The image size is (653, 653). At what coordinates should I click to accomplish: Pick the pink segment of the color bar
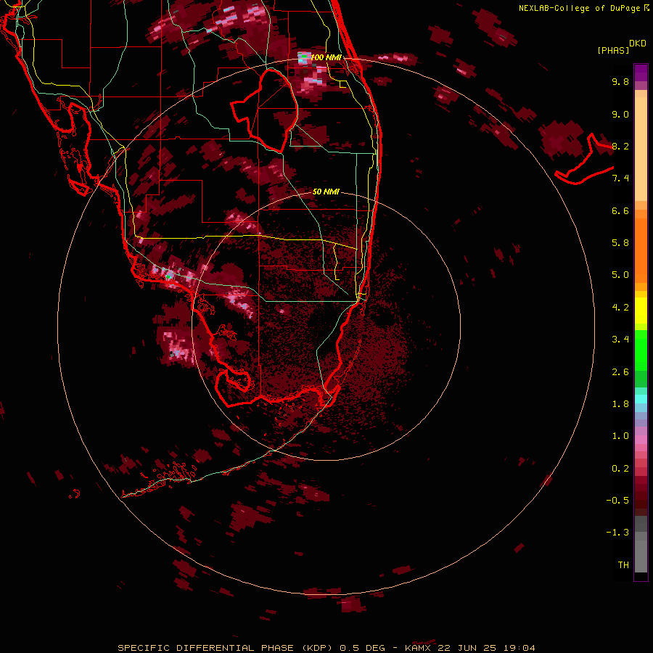click(641, 440)
